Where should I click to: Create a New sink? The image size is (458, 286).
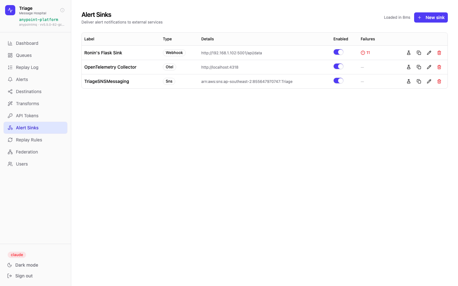point(431,17)
